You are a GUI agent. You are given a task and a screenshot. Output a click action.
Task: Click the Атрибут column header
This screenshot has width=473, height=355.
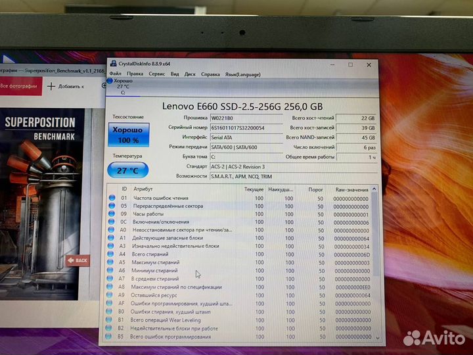point(143,189)
